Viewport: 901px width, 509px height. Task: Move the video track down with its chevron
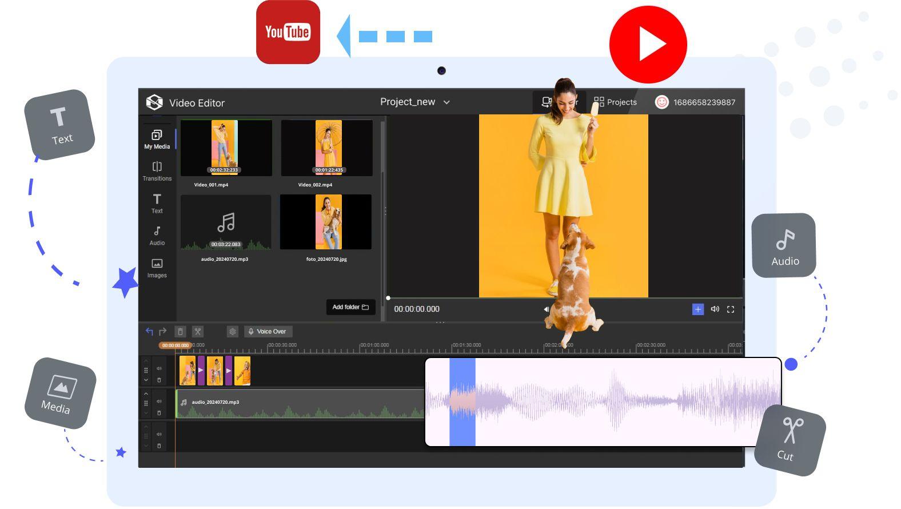(146, 380)
